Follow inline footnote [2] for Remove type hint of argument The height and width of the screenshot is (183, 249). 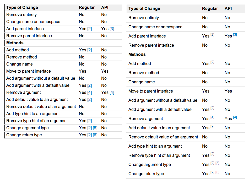click(89, 121)
